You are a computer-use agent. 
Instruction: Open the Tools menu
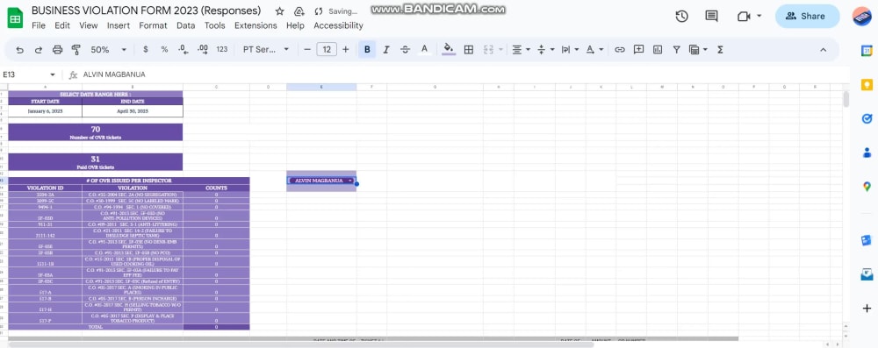coord(214,25)
